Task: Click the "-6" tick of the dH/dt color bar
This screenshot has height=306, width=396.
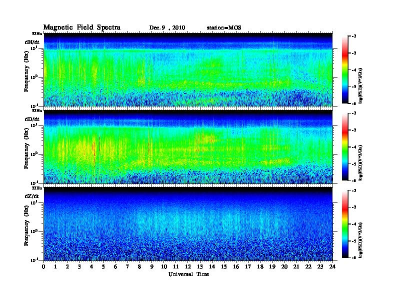Action: [x=354, y=103]
